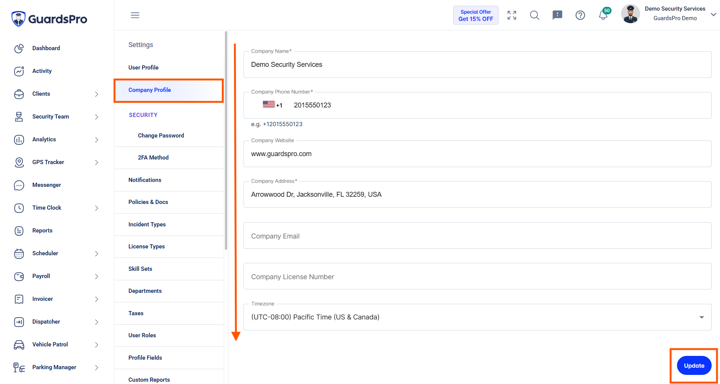This screenshot has height=384, width=720.
Task: Click the Security Team guard icon
Action: pos(19,117)
